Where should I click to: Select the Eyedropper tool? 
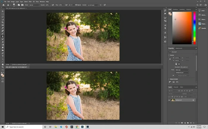pyautogui.click(x=3, y=28)
